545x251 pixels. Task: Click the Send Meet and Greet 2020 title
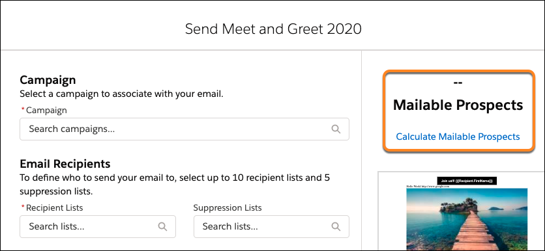point(273,29)
